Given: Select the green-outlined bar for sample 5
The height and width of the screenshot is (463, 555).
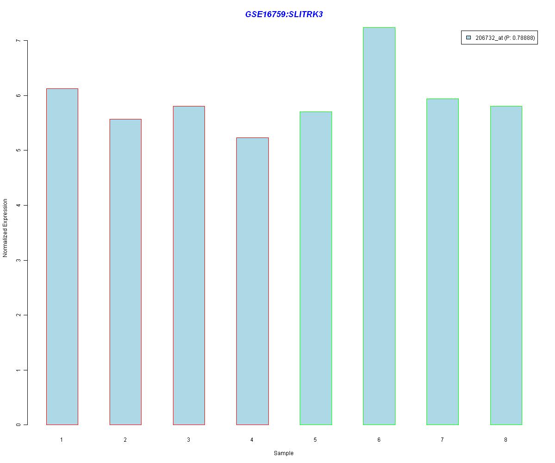Looking at the screenshot, I should click(316, 268).
